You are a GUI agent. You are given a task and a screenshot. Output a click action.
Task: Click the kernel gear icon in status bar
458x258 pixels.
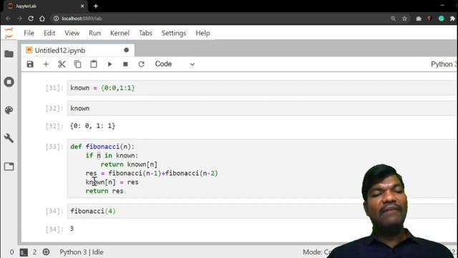tap(46, 252)
